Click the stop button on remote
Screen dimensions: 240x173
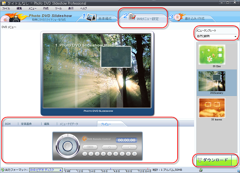(129, 147)
